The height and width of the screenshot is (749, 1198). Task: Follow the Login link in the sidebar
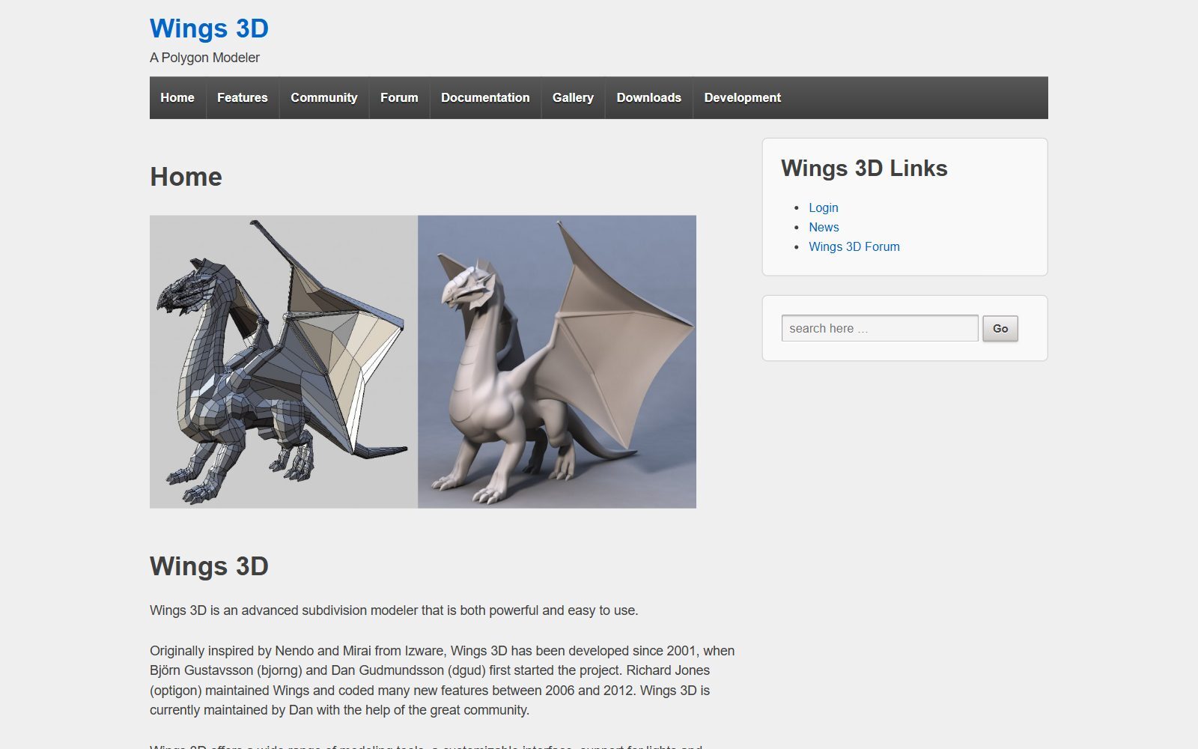coord(824,207)
